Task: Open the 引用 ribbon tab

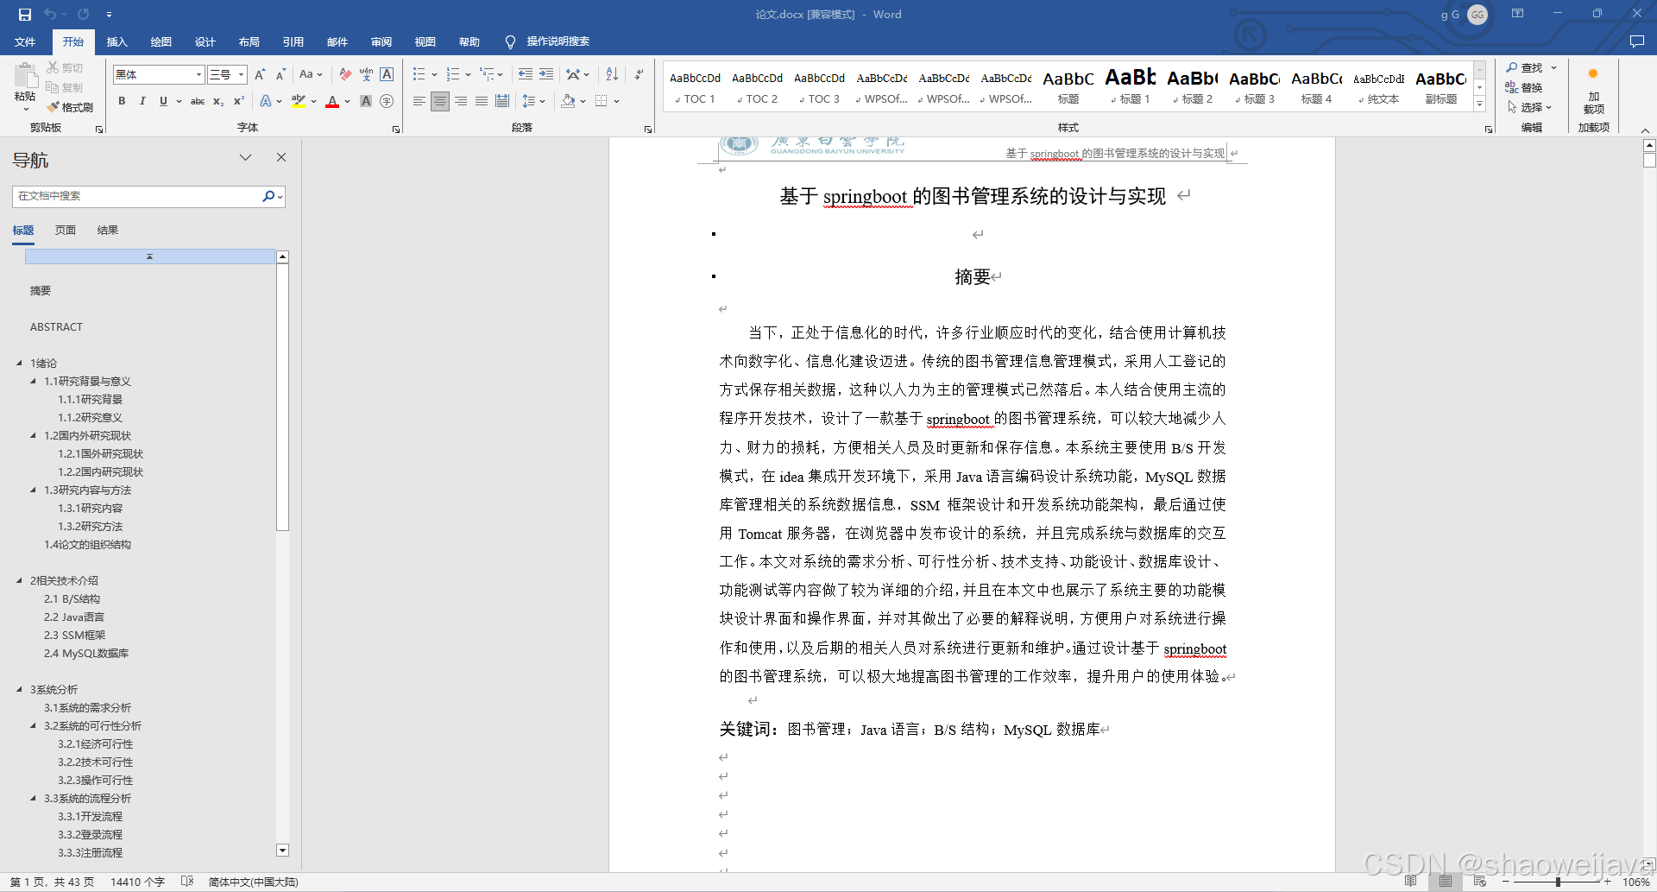Action: click(x=293, y=41)
